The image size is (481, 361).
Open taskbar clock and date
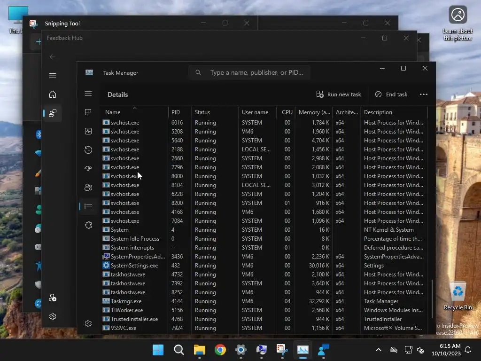446,350
